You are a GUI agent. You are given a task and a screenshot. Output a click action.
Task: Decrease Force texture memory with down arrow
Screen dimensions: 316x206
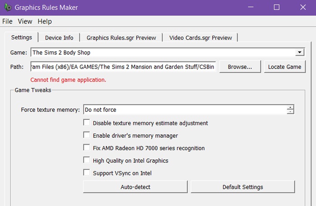(x=290, y=112)
